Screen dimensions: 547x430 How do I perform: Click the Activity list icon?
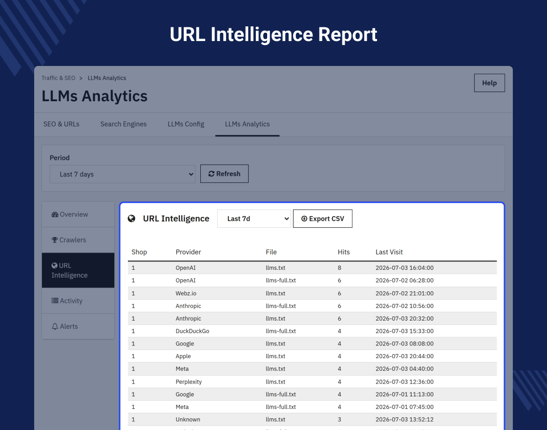(55, 301)
